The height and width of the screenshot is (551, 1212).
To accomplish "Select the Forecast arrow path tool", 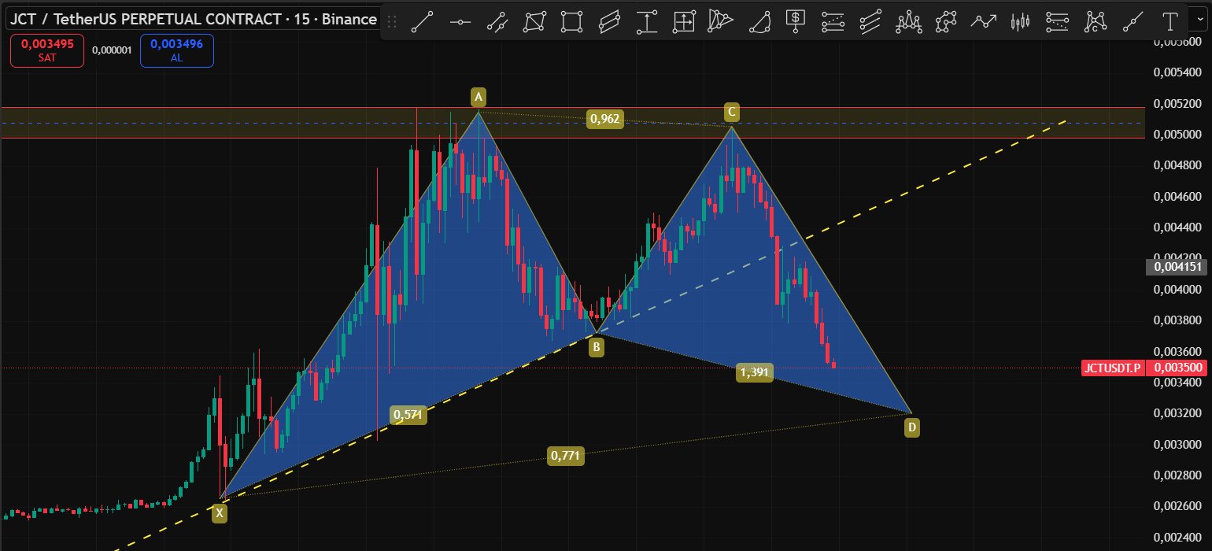I will click(x=983, y=21).
